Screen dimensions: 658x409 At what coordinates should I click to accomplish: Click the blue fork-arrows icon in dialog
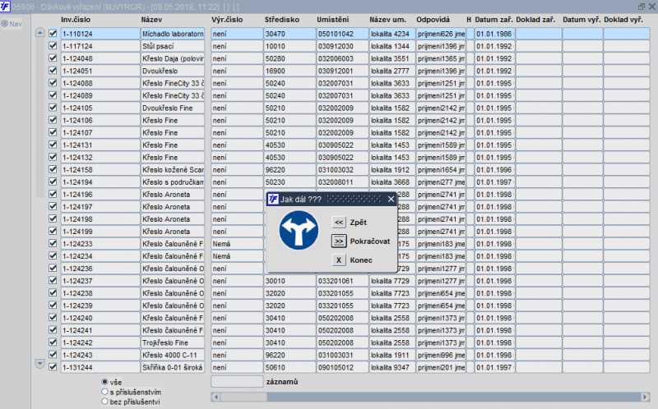(299, 230)
